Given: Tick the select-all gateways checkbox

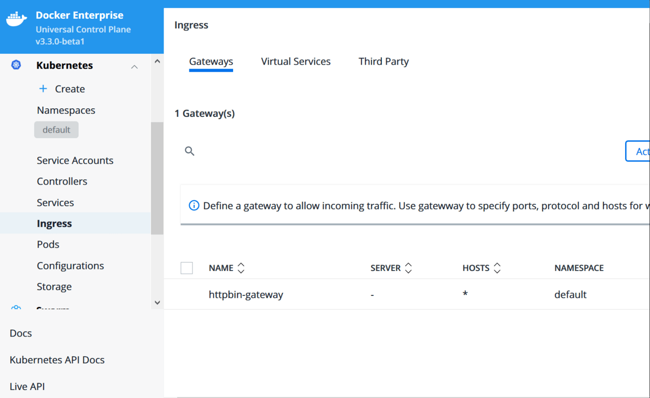Looking at the screenshot, I should coord(186,268).
